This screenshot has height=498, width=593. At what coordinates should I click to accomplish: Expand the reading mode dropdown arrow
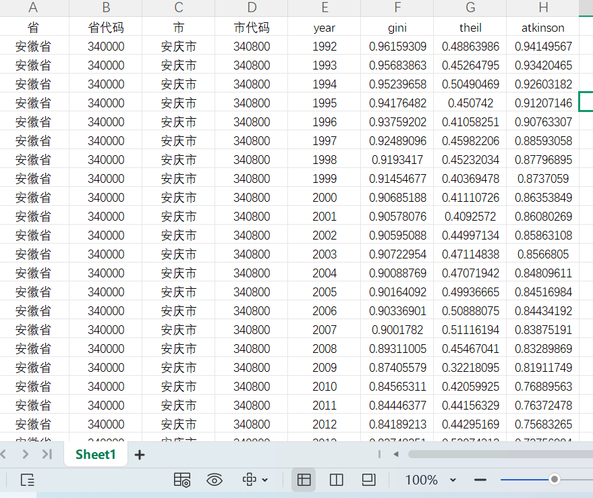[x=264, y=480]
